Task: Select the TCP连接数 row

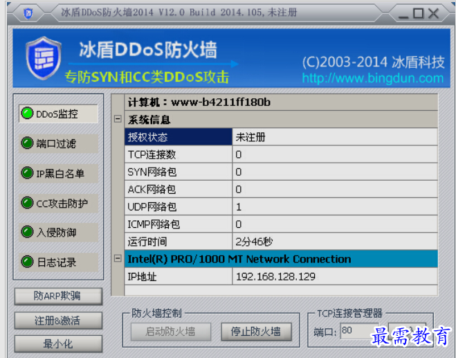Action: tap(281, 154)
